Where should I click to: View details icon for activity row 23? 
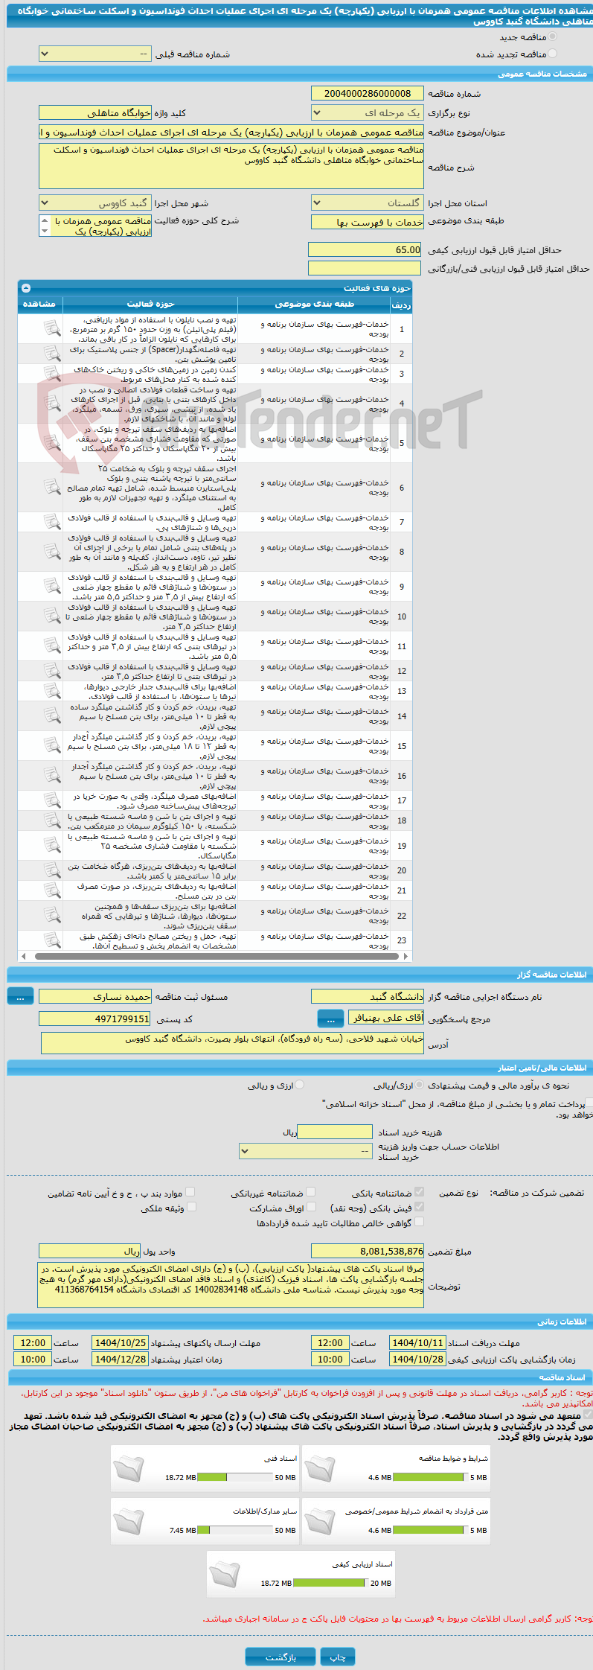51,940
